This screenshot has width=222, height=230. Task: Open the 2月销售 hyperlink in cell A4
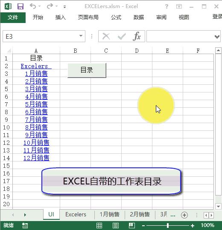pos(36,81)
